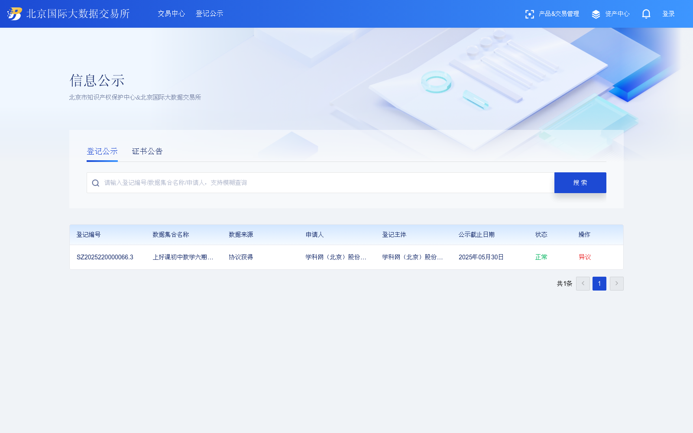Click the 登记主体 column header
The width and height of the screenshot is (693, 433).
coord(394,235)
